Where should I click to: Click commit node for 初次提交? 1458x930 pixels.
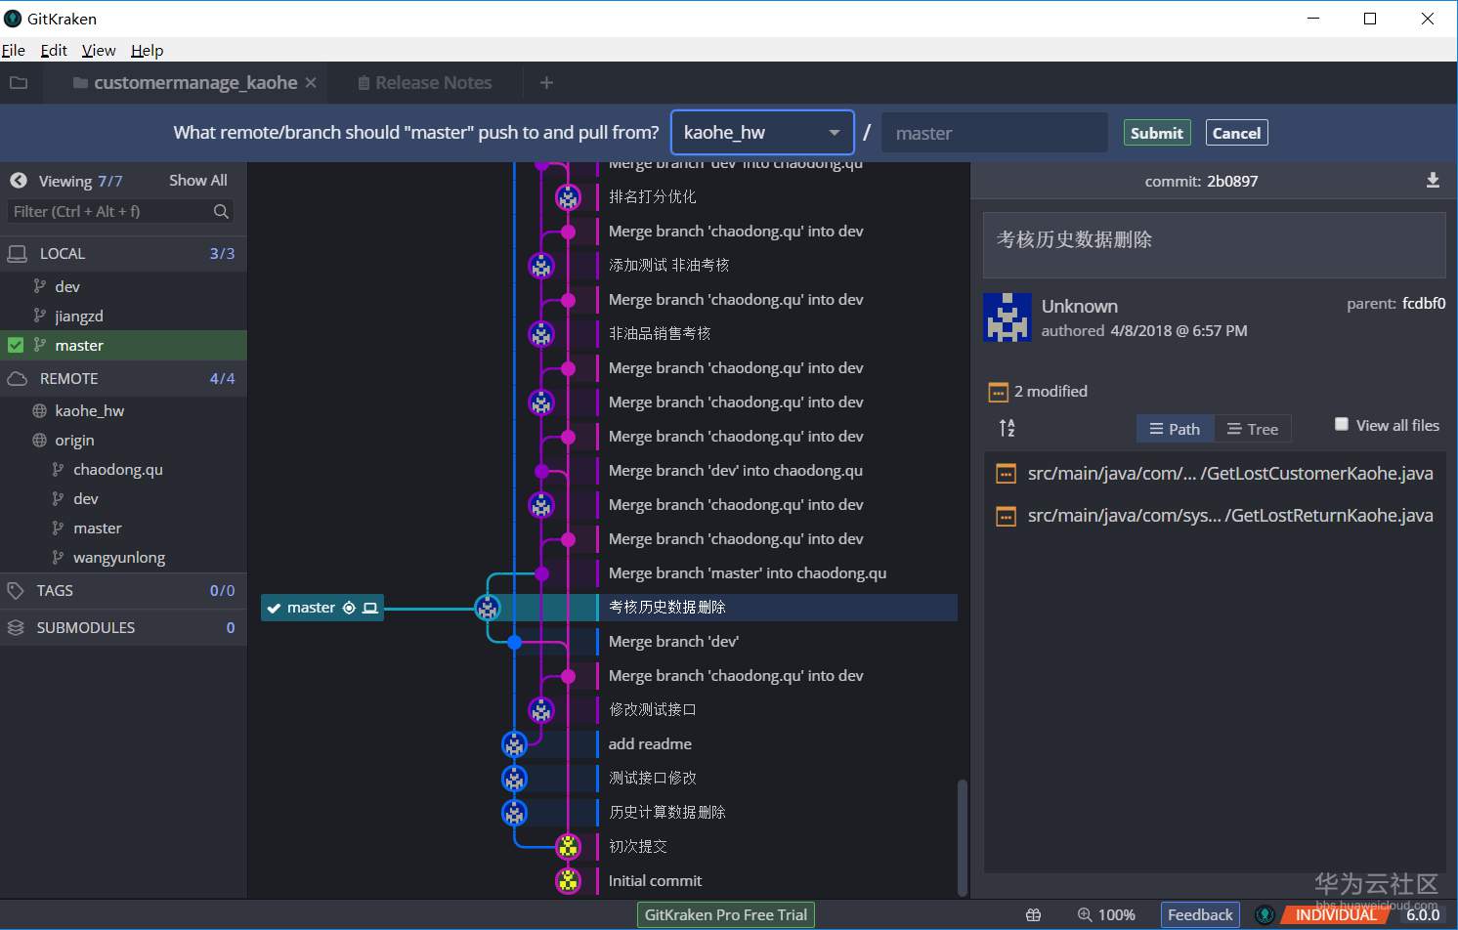coord(568,847)
